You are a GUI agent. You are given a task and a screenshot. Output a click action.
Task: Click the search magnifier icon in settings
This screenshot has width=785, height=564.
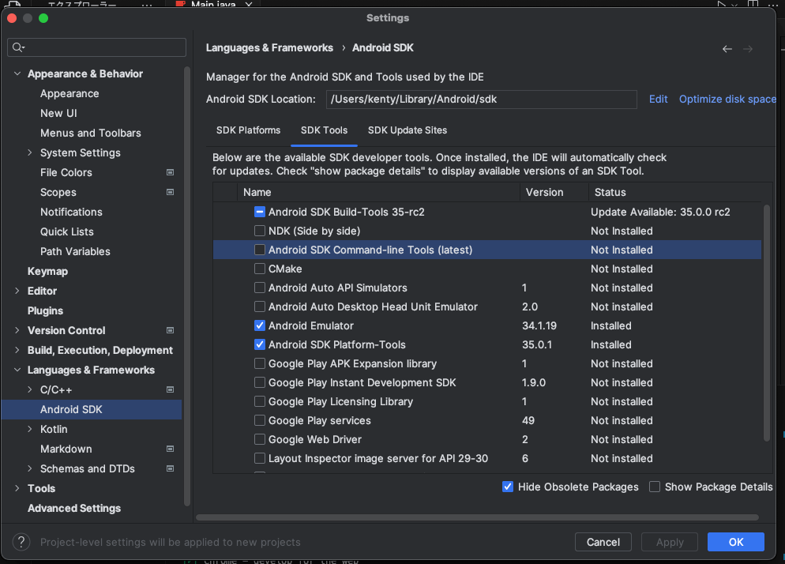click(18, 47)
